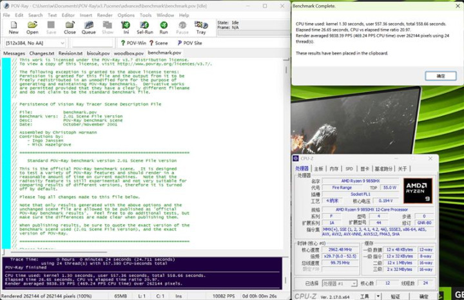Viewport: 464px width, 300px height.
Task: Expand the processor selection dropdown in CPU-Z
Action: 354,283
